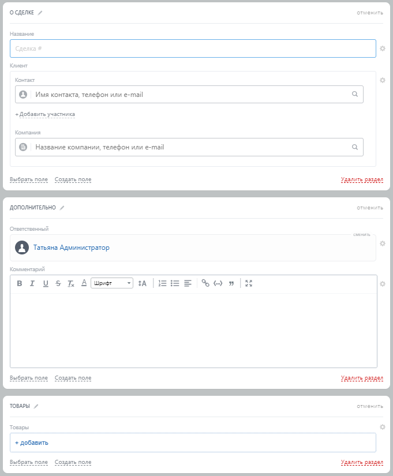Screen dimensions: 393x476
Task: Open settings gear for Ответственный field
Action: pyautogui.click(x=383, y=243)
